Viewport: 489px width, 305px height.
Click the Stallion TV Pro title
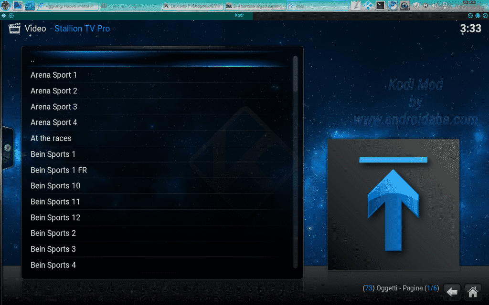tap(82, 29)
